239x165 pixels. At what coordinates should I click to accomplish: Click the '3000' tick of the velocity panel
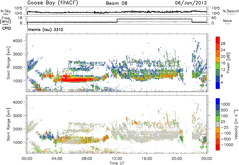(18, 116)
